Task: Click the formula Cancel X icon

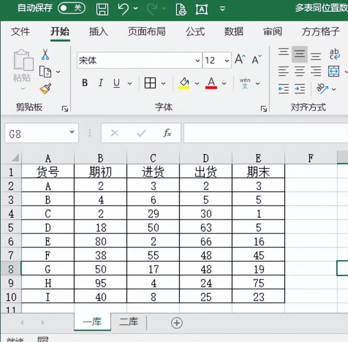Action: pyautogui.click(x=115, y=133)
